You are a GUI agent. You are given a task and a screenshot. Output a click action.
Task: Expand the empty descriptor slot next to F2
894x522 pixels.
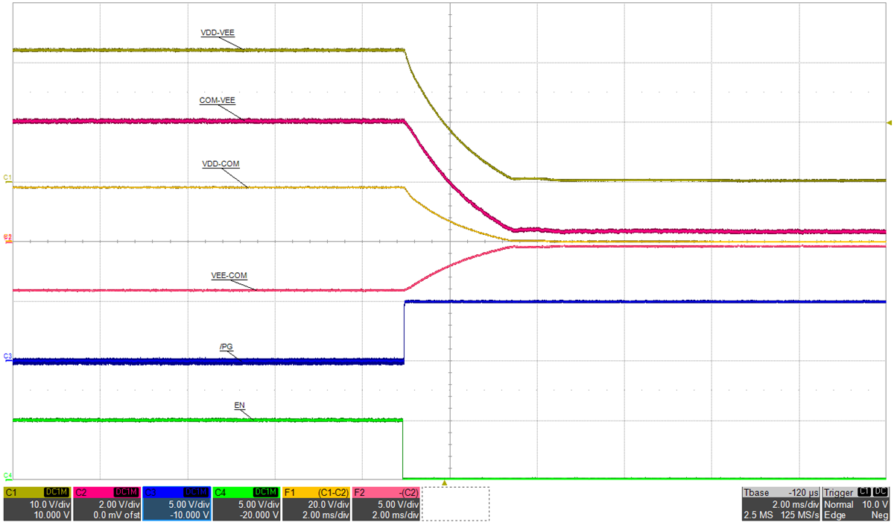pos(454,501)
